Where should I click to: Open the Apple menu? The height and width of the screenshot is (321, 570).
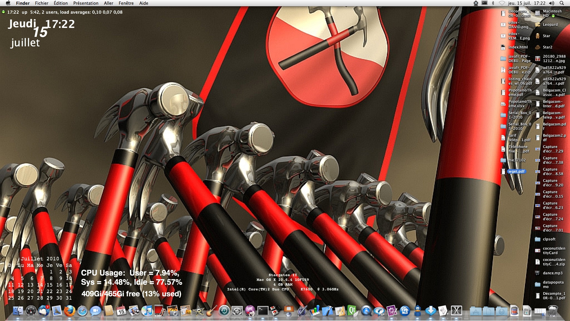tap(8, 3)
